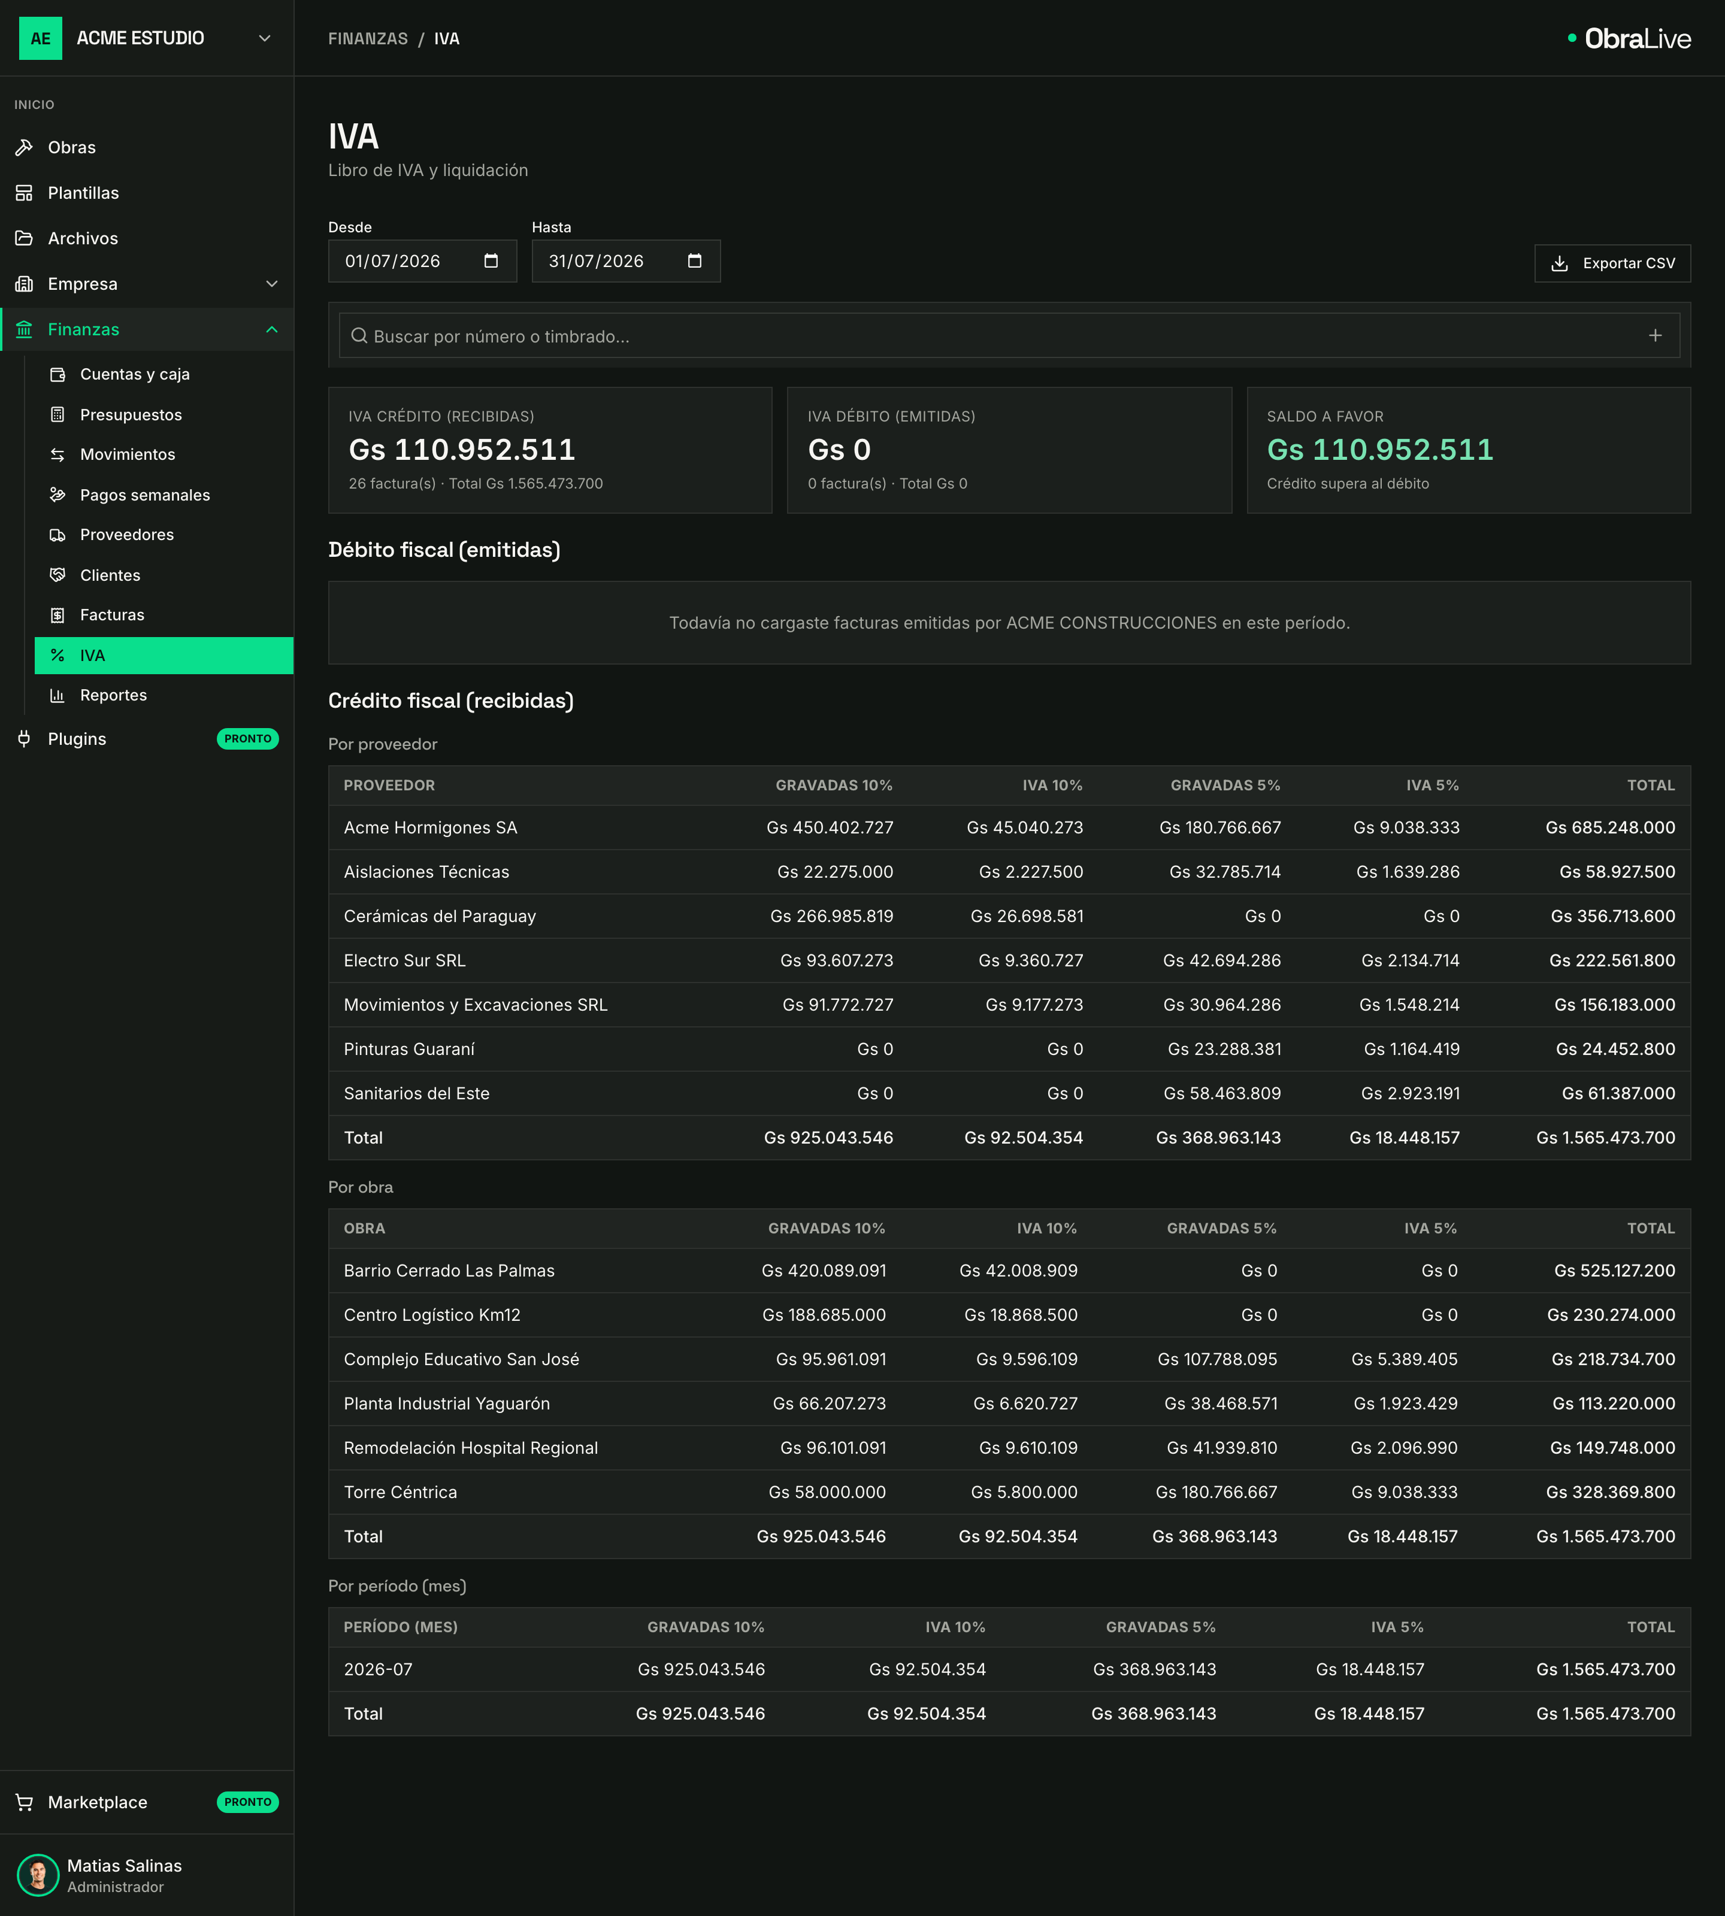The image size is (1725, 1916).
Task: Click the Torre Céntrica obra row
Action: tap(1009, 1491)
